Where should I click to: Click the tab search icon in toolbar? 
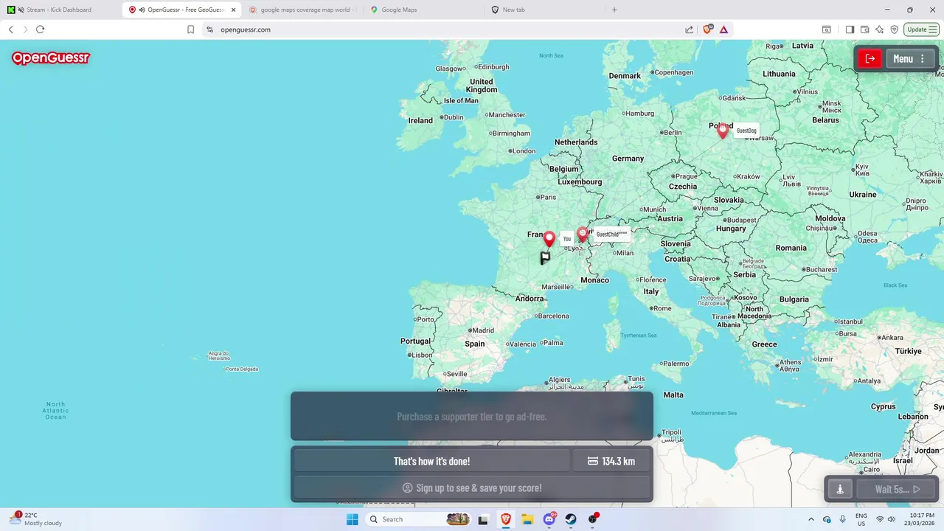(827, 29)
